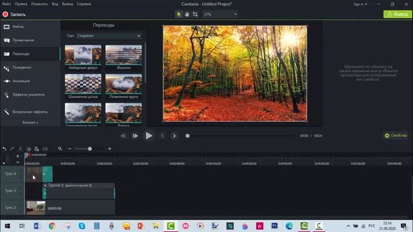413x232 pixels.
Task: Expand the Больше more tools button
Action: [30, 122]
